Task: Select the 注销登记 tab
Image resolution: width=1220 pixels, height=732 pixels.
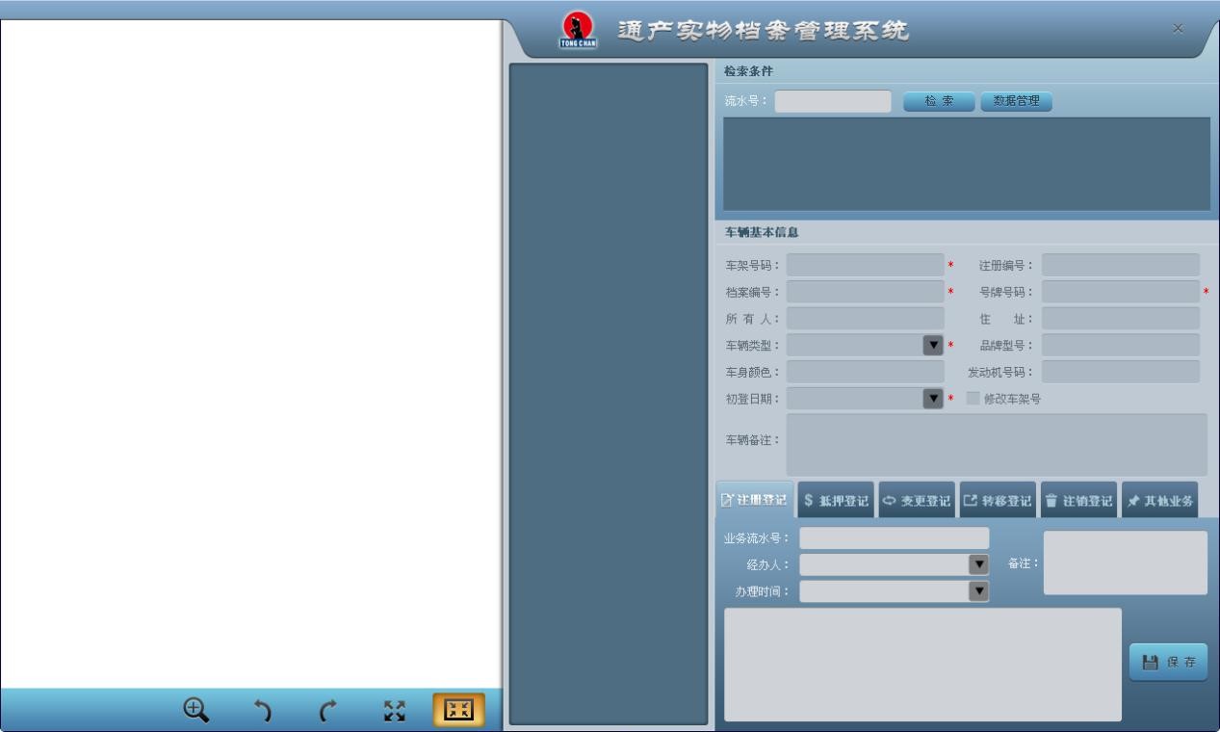Action: (1078, 501)
